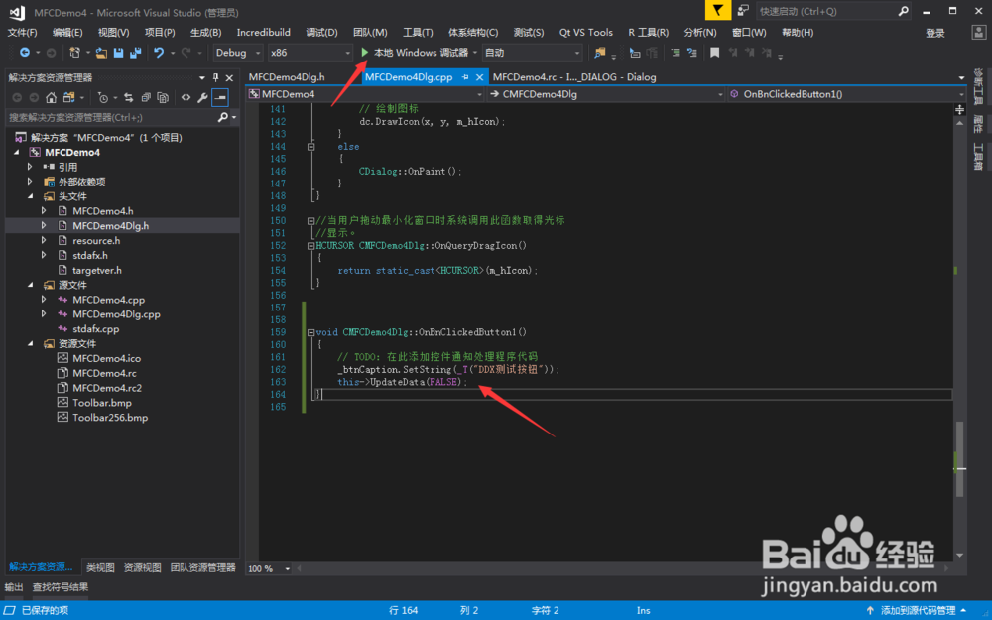This screenshot has height=620, width=992.
Task: Open the 自动 combo box in toolbar
Action: (x=532, y=53)
